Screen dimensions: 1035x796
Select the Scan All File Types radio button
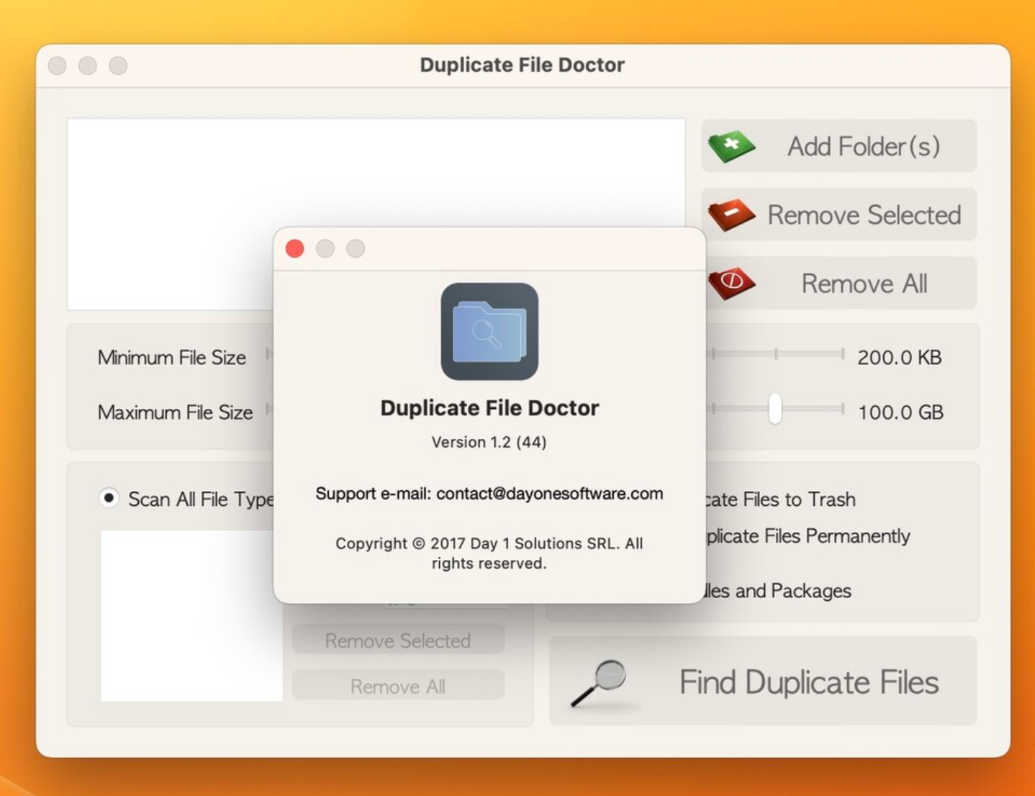click(109, 498)
